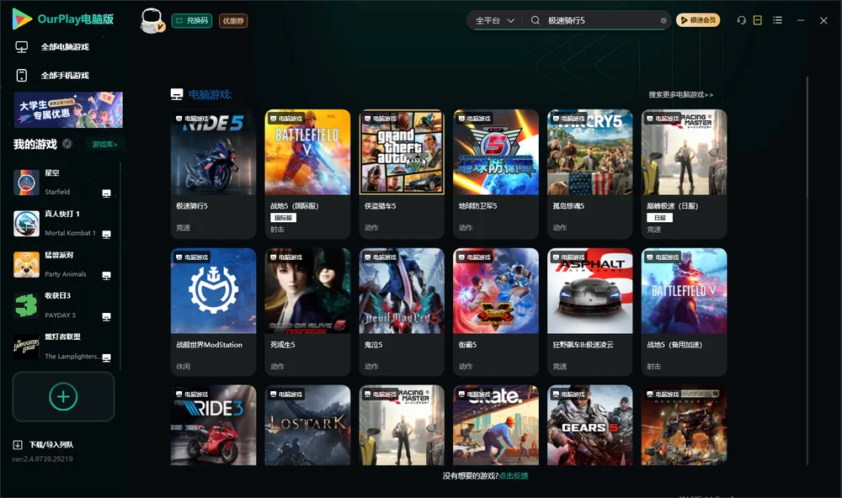Open the 孤岛惊魂5 Far Cry card

[589, 174]
